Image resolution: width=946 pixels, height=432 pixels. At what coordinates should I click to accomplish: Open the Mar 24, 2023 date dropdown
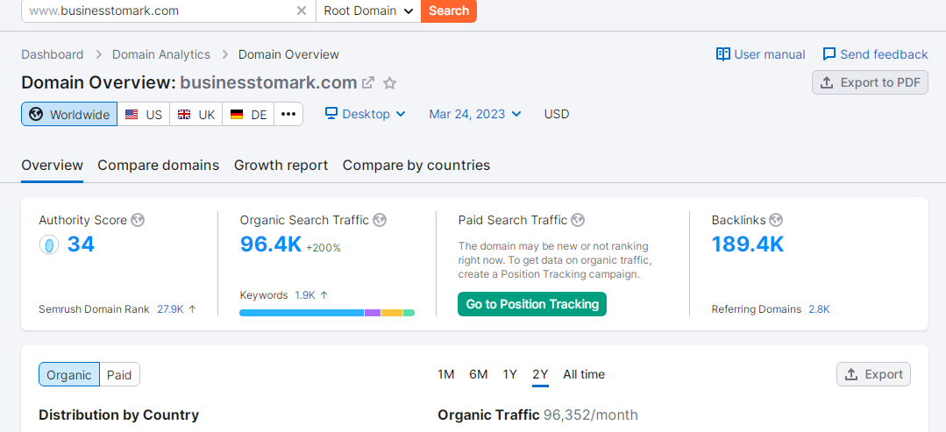point(475,114)
